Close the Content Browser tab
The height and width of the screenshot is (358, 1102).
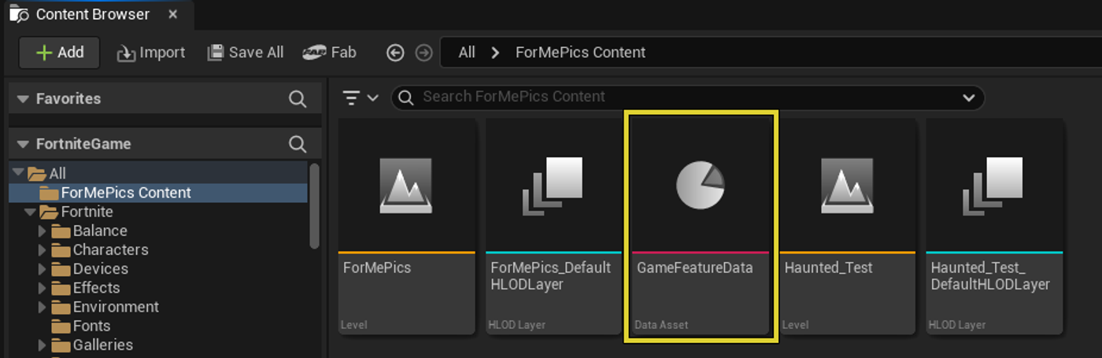173,14
